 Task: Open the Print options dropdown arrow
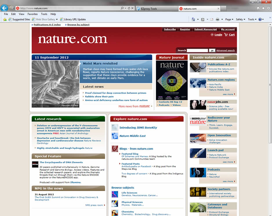[222, 19]
